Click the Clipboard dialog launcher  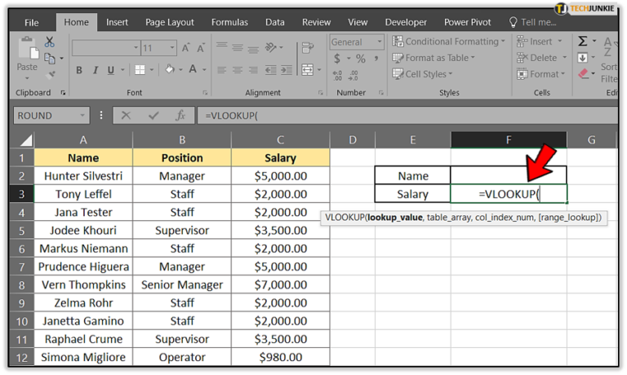[x=63, y=93]
